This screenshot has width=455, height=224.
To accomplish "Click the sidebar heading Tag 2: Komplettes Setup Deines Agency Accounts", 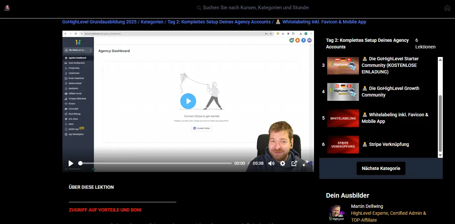I will click(x=367, y=43).
